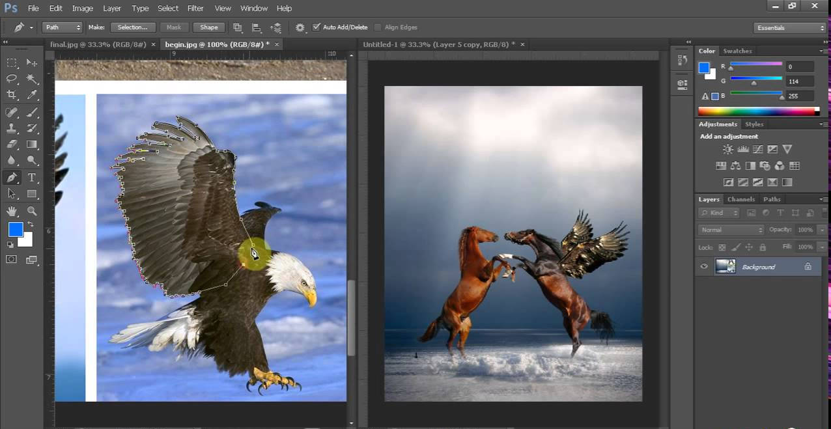Screen dimensions: 831x429
Task: Select the Clone Stamp tool
Action: [10, 128]
